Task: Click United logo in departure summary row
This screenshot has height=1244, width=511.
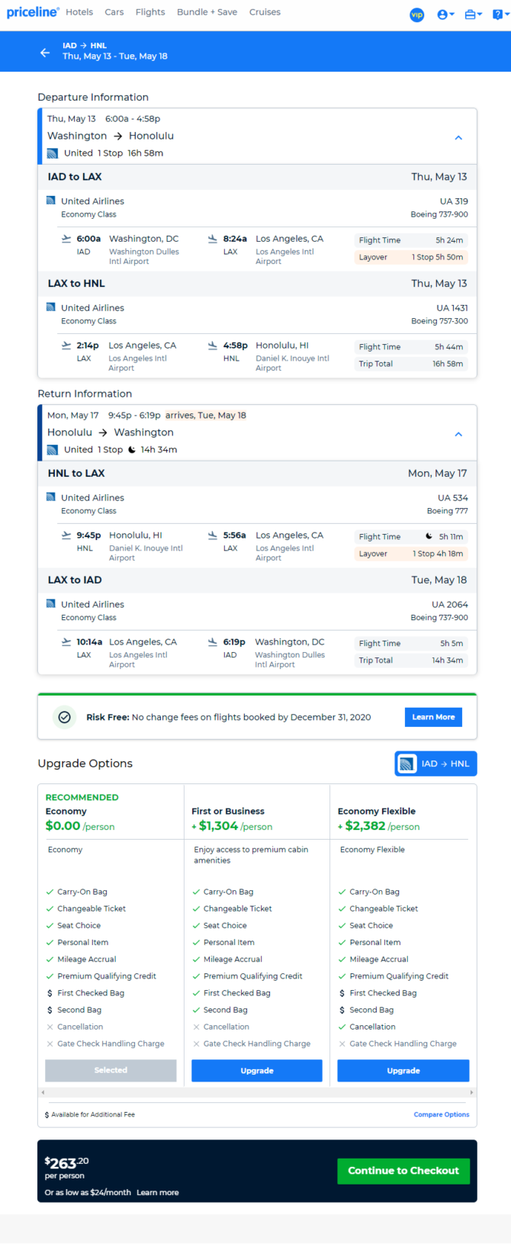Action: [x=53, y=153]
